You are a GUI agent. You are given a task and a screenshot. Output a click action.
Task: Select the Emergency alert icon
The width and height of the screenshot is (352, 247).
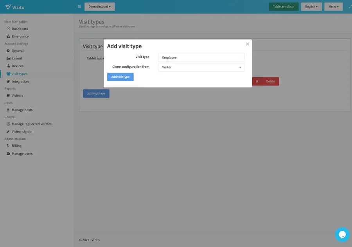[x=8, y=36]
